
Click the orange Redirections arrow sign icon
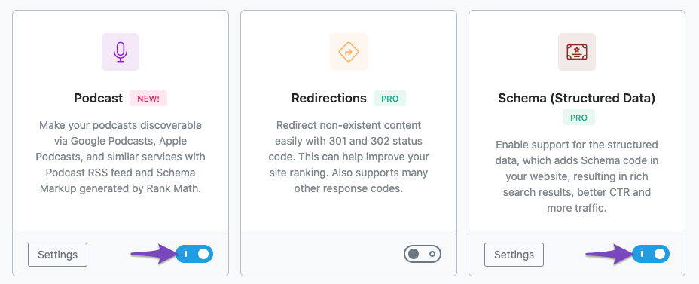click(x=349, y=52)
